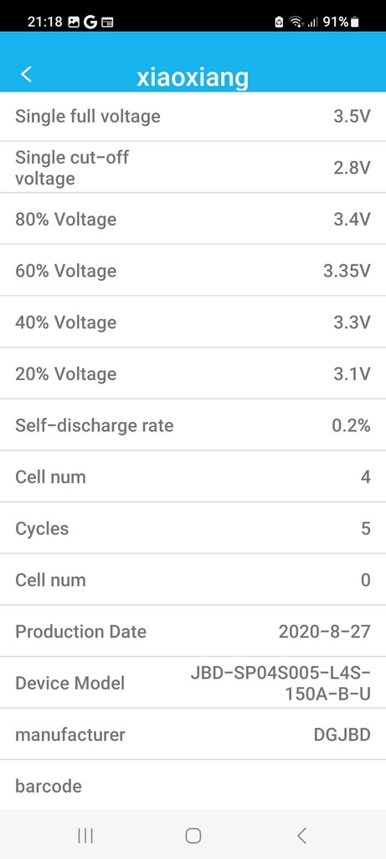Open the Production Date field
386x859 pixels.
pyautogui.click(x=193, y=631)
